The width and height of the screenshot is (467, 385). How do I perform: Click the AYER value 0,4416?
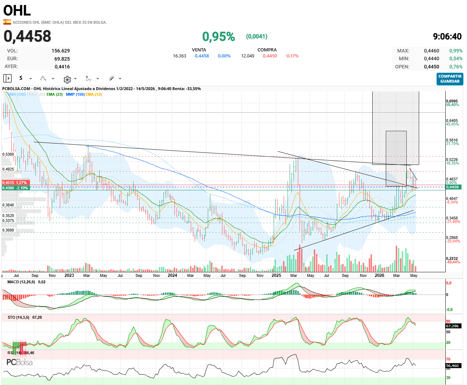[x=62, y=67]
